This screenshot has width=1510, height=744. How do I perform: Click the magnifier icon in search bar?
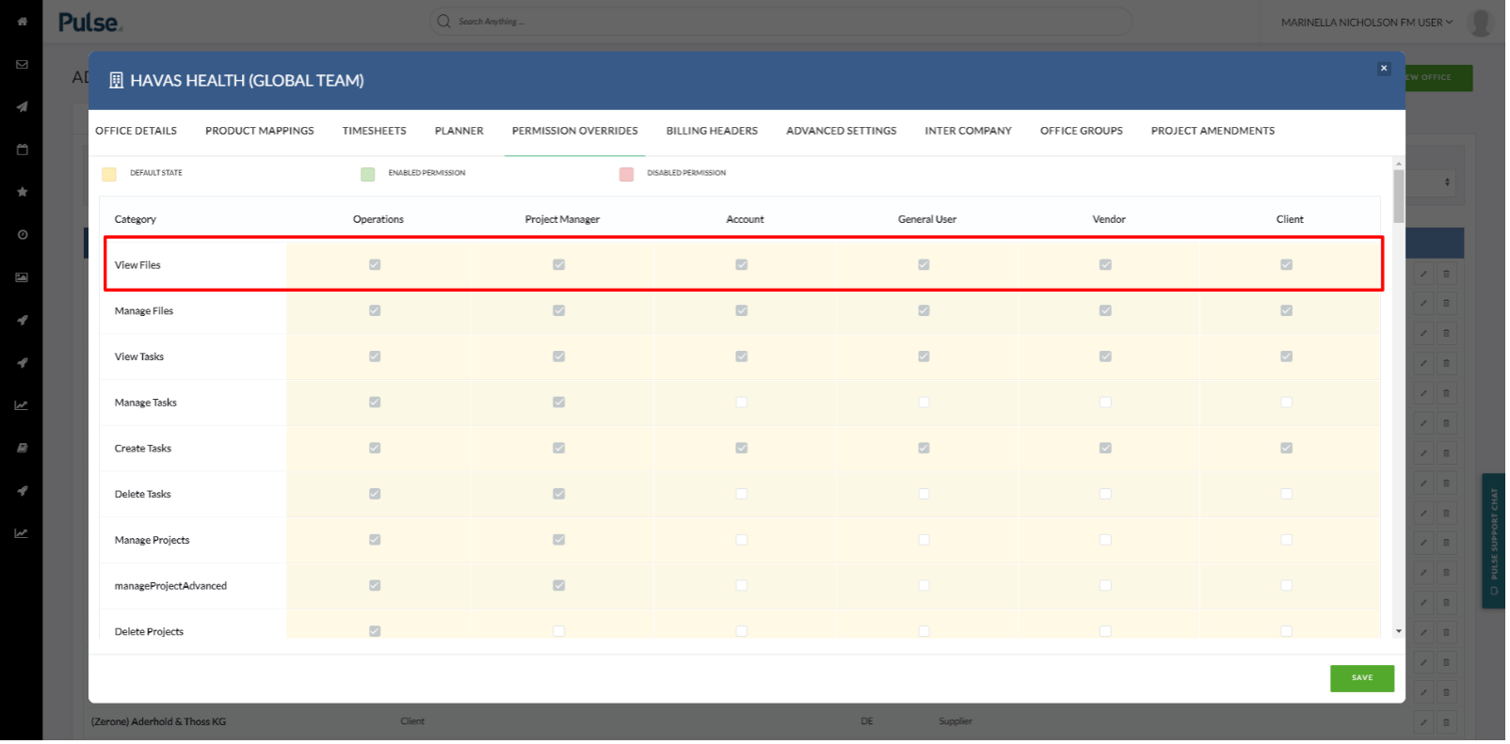445,21
